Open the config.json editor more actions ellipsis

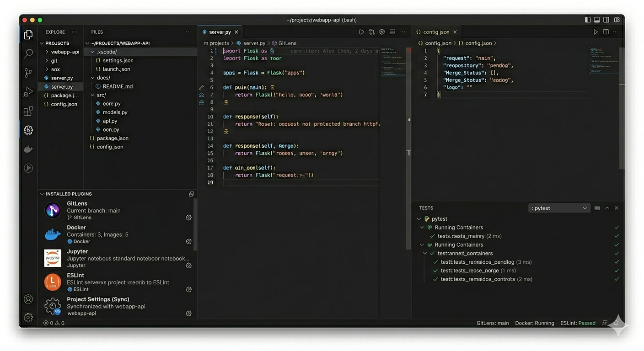tap(616, 32)
